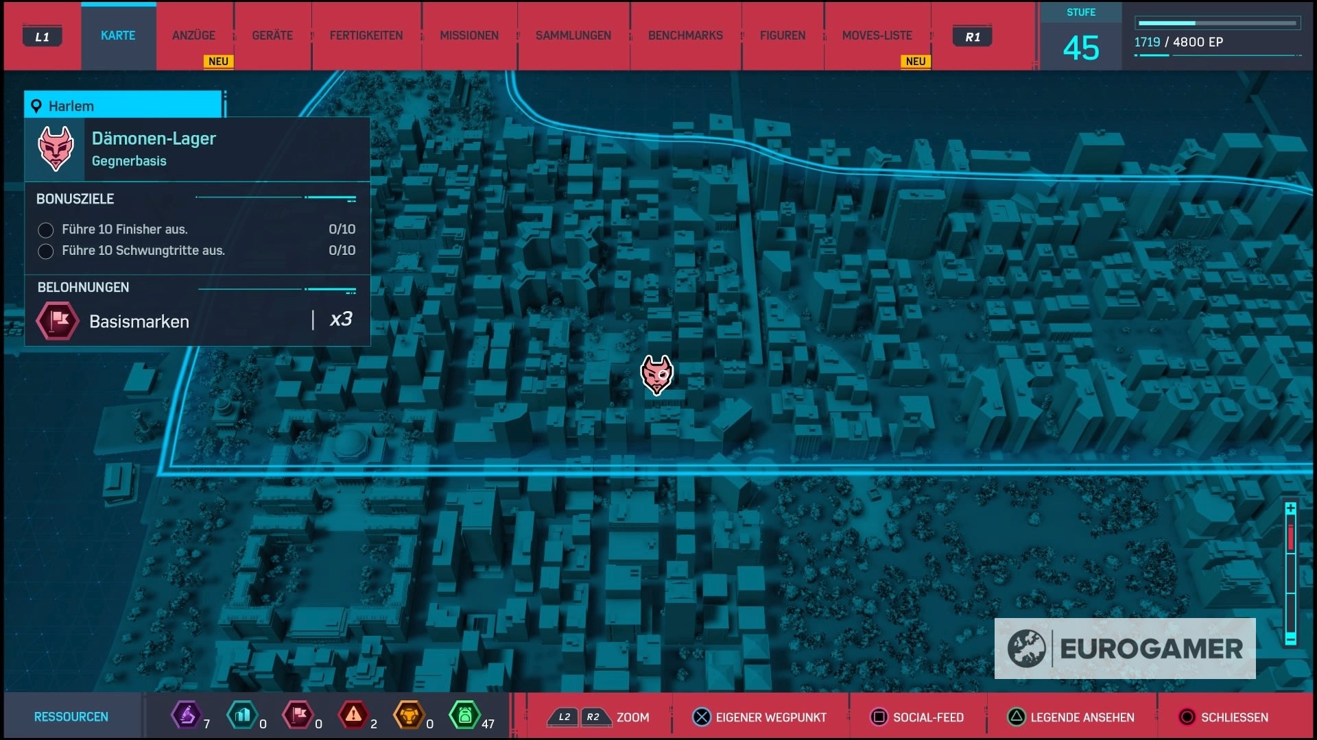Select the teal landmark token resource icon
Image resolution: width=1317 pixels, height=740 pixels.
[241, 715]
